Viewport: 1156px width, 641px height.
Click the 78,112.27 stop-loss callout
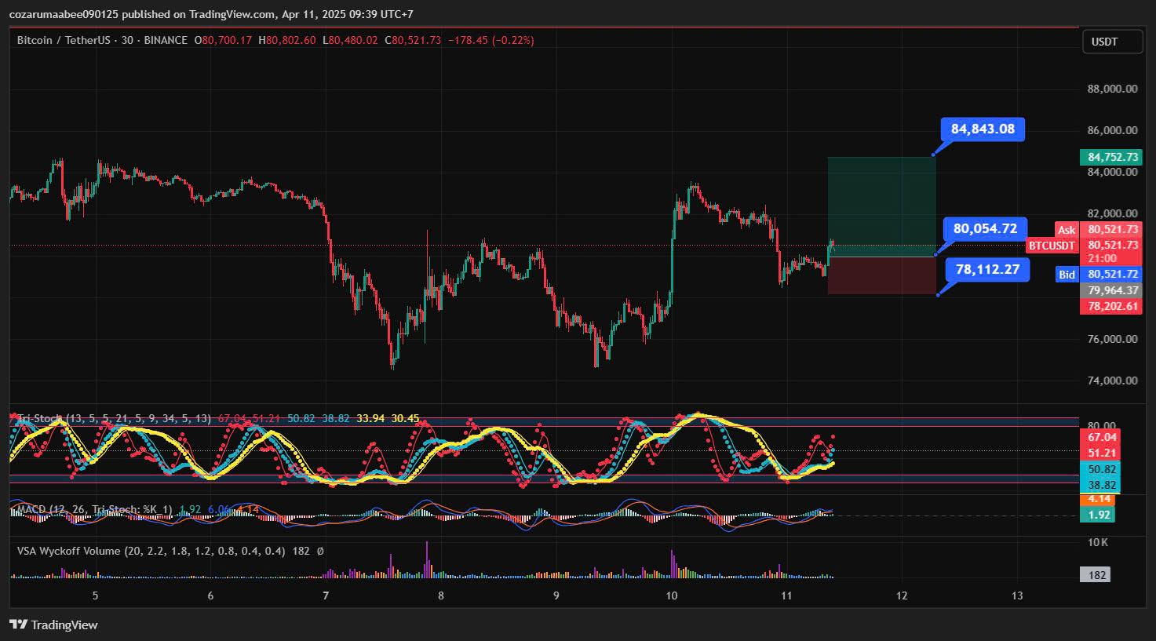[x=987, y=270]
